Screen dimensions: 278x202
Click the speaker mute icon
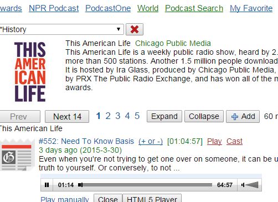[243, 185]
